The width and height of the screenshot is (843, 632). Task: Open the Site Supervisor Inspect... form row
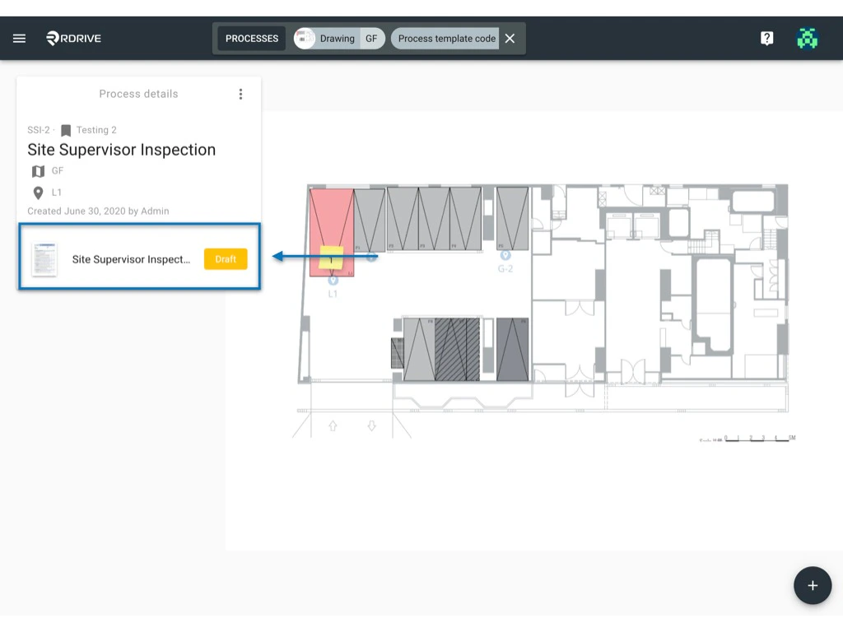coord(140,257)
